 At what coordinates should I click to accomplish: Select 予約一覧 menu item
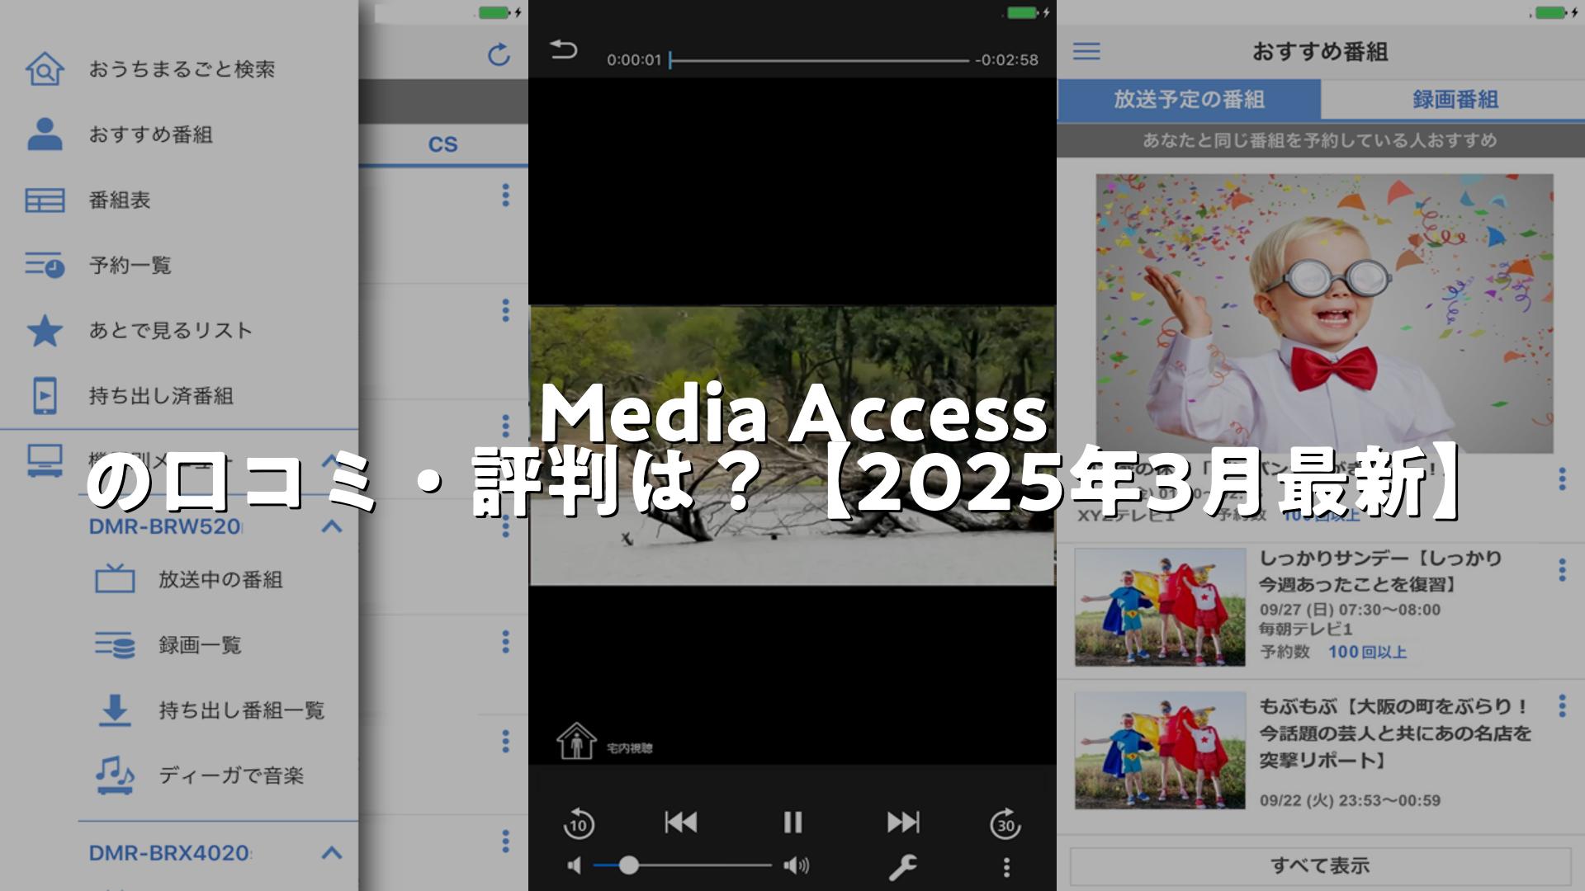[x=130, y=265]
